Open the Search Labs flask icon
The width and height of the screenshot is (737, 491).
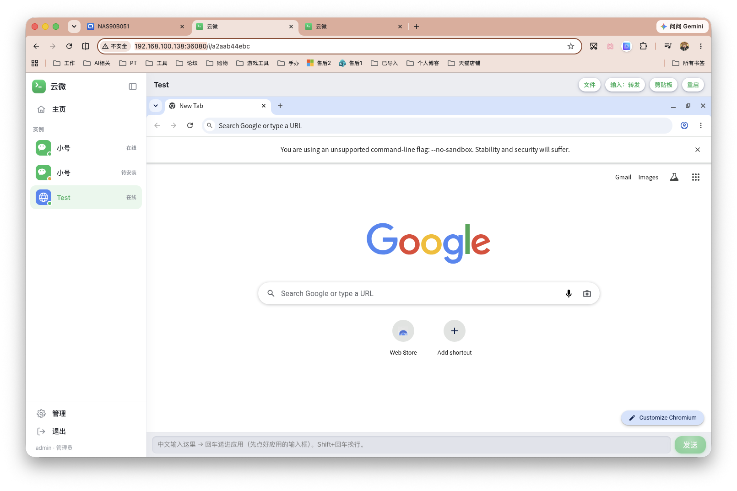tap(674, 177)
